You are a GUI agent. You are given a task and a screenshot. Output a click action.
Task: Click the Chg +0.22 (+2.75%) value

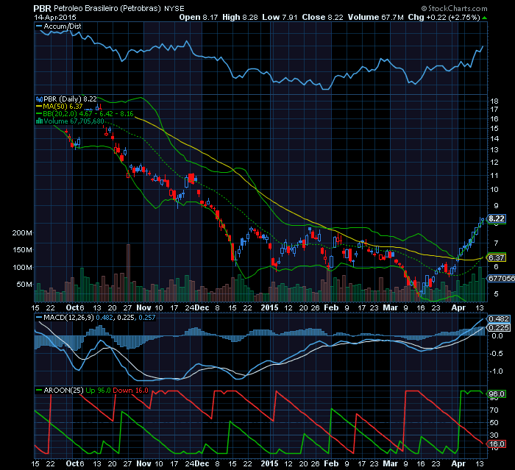point(444,17)
